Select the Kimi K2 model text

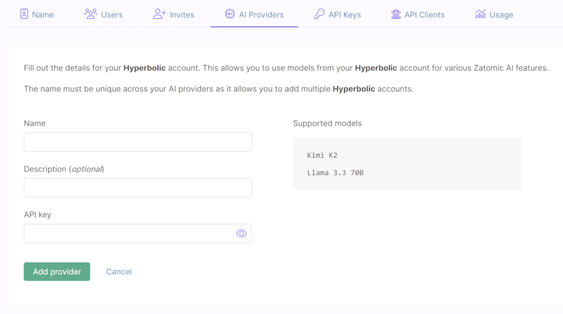click(322, 155)
